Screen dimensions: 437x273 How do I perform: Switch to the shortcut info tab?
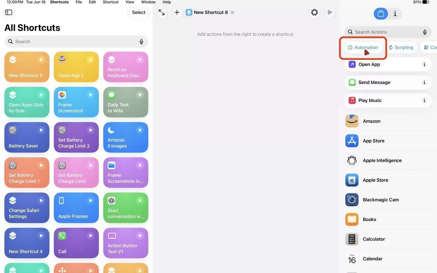tap(395, 14)
